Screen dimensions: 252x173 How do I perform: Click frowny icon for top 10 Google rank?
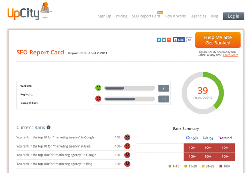coord(127,137)
